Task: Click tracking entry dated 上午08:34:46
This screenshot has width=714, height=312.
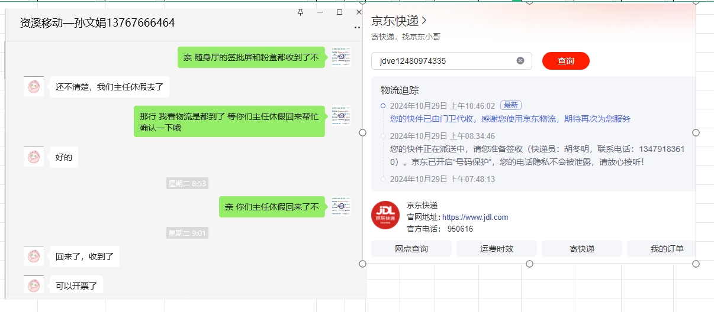Action: point(442,136)
